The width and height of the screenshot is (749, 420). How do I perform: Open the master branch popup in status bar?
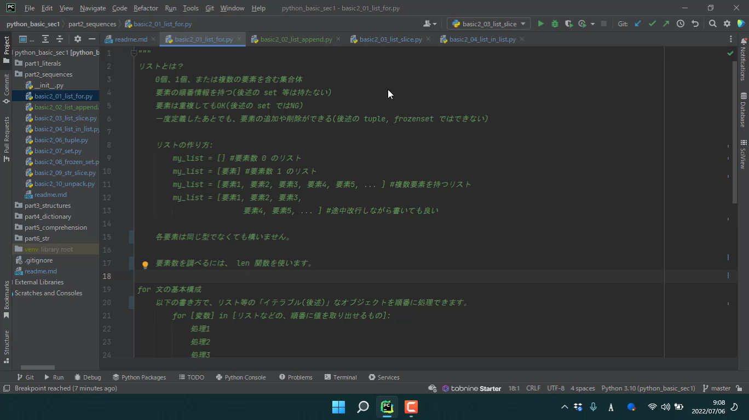point(716,388)
